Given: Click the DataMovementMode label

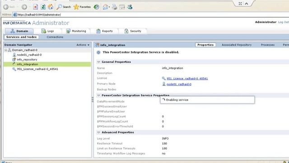Looking at the screenshot, I should 111,101.
